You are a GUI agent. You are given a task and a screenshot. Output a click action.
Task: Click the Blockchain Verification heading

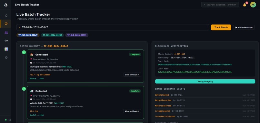(x=172, y=46)
